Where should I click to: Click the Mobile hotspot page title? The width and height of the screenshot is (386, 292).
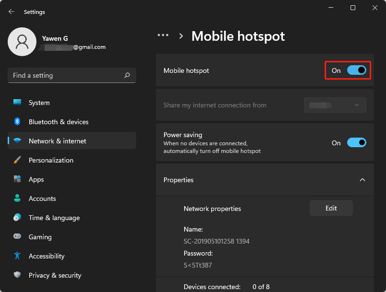[x=238, y=36]
